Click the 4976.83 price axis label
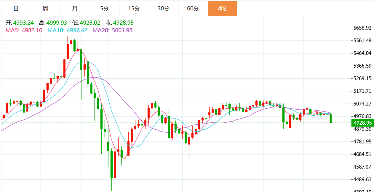The image size is (374, 192). (363, 116)
